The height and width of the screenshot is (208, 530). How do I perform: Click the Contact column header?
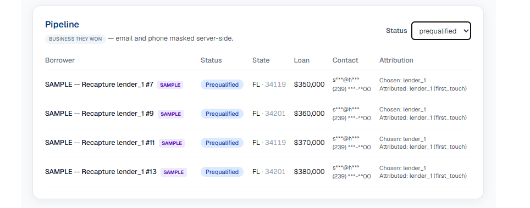tap(345, 60)
